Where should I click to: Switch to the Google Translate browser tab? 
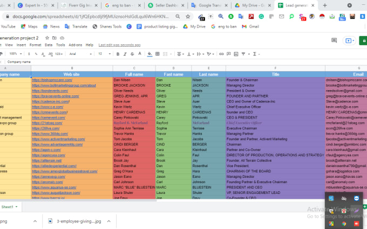coord(209,5)
